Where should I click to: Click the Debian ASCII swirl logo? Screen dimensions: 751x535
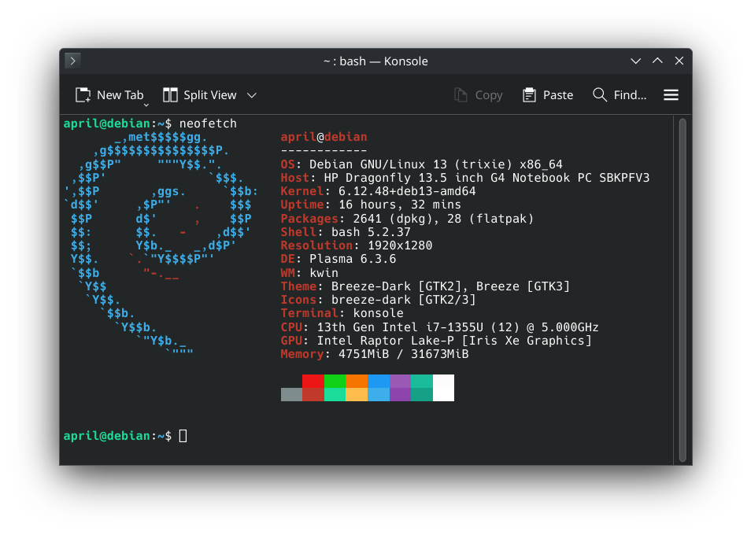pyautogui.click(x=161, y=244)
